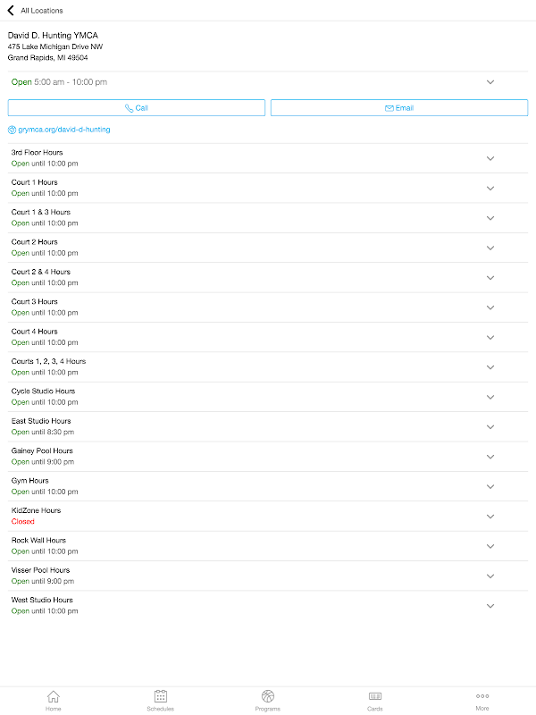The height and width of the screenshot is (715, 536).
Task: Select the Court 1 Hours label
Action: [35, 182]
